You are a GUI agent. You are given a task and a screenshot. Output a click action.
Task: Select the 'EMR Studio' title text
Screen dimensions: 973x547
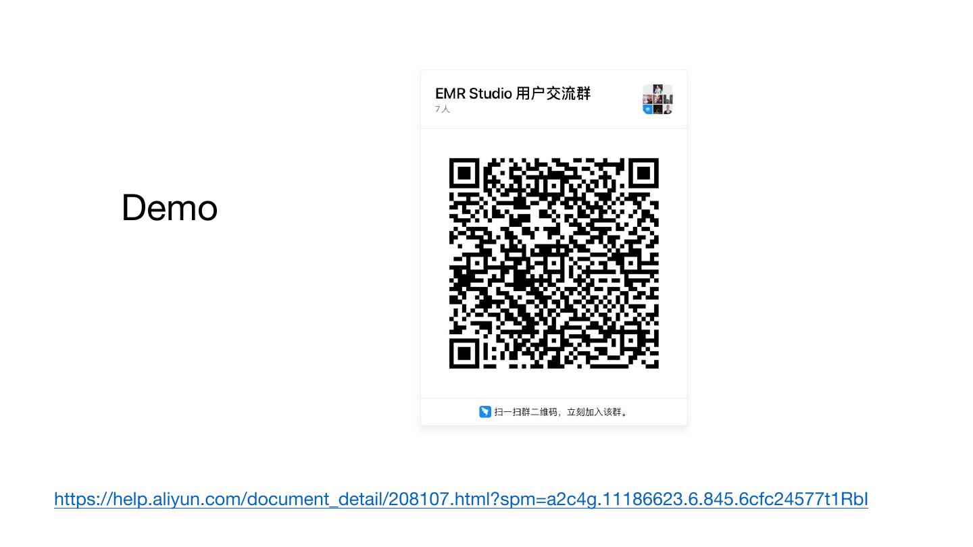click(473, 93)
